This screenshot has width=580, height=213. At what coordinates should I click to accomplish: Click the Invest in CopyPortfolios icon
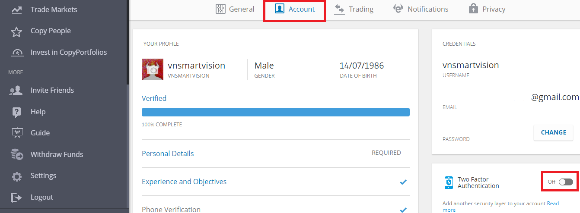pos(17,53)
